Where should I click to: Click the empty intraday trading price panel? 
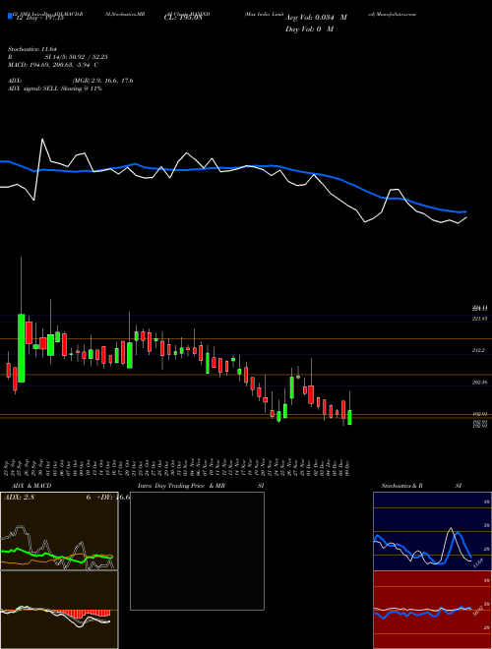(197, 551)
